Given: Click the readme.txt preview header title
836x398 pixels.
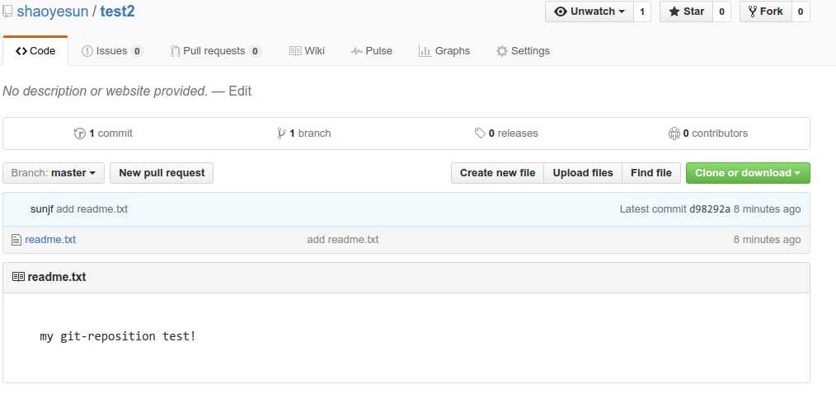Looking at the screenshot, I should pos(57,277).
